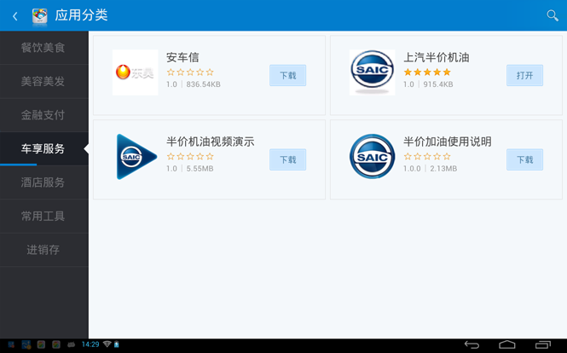Tap the Android recent apps button
This screenshot has height=353, width=567.
[543, 344]
